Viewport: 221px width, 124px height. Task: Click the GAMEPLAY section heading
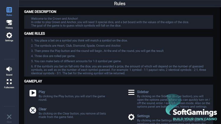pos(33,81)
